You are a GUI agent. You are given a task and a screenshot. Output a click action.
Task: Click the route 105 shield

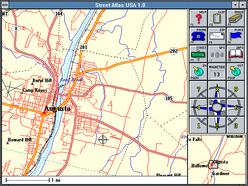click(169, 98)
